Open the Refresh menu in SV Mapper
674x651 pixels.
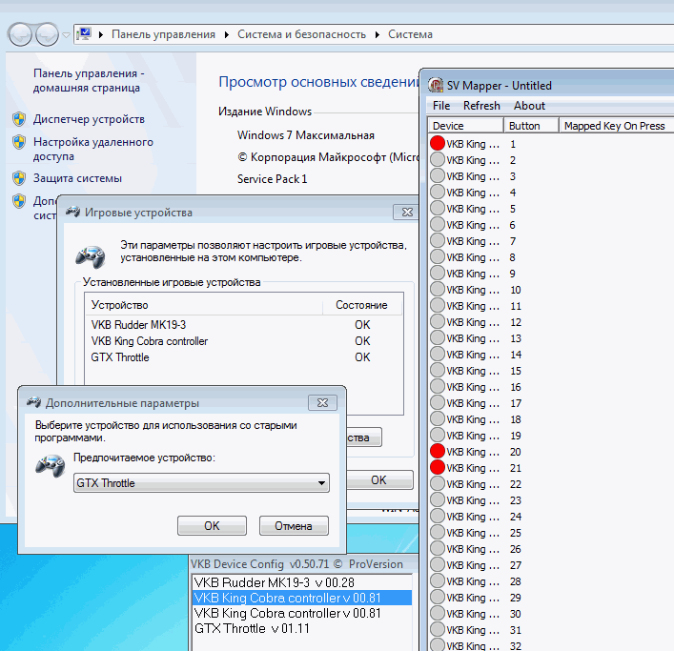click(x=481, y=106)
